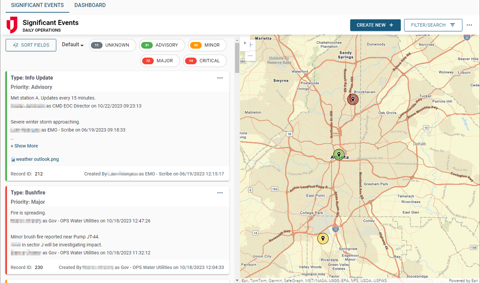Open the Default sort order dropdown
480x283 pixels.
coord(72,44)
